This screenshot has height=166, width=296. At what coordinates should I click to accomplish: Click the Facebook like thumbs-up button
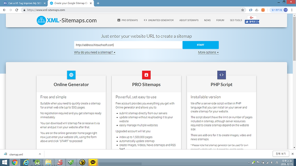coord(252,22)
